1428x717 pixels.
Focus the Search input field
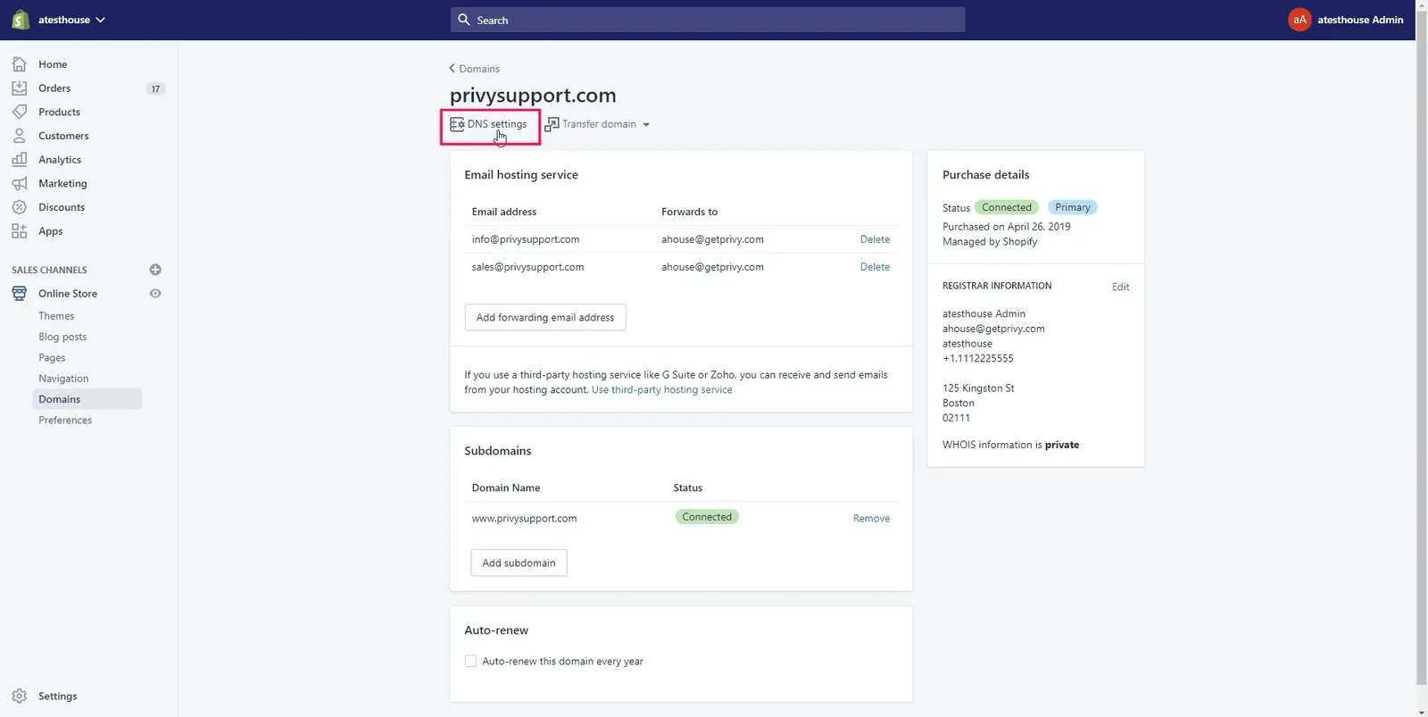(708, 20)
